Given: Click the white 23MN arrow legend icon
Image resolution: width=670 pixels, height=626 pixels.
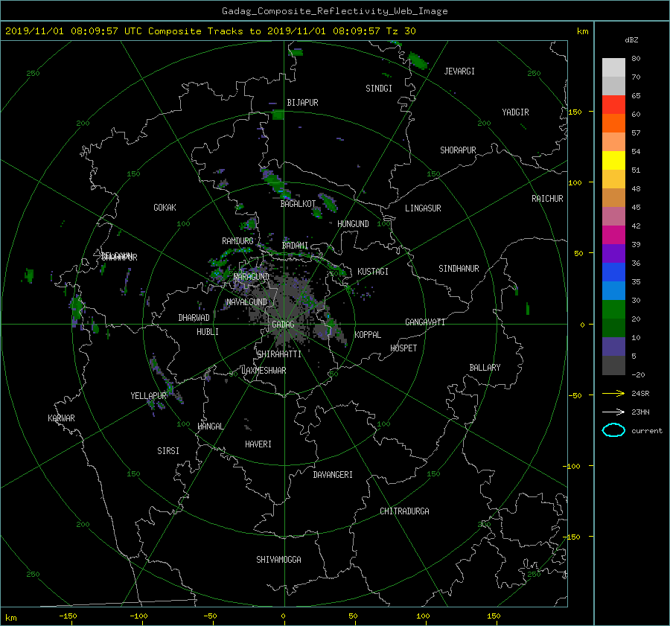Looking at the screenshot, I should point(613,412).
